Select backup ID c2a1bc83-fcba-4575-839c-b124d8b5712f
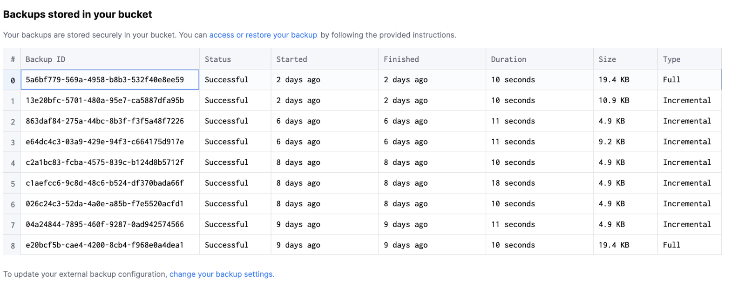745x293 pixels. point(105,163)
